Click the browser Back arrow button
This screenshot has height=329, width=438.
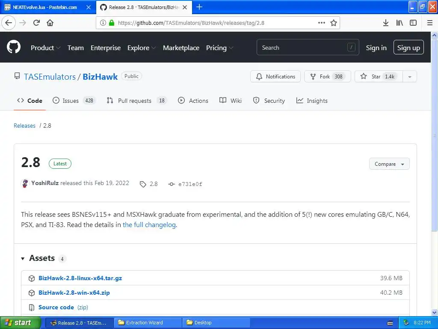[x=9, y=23]
